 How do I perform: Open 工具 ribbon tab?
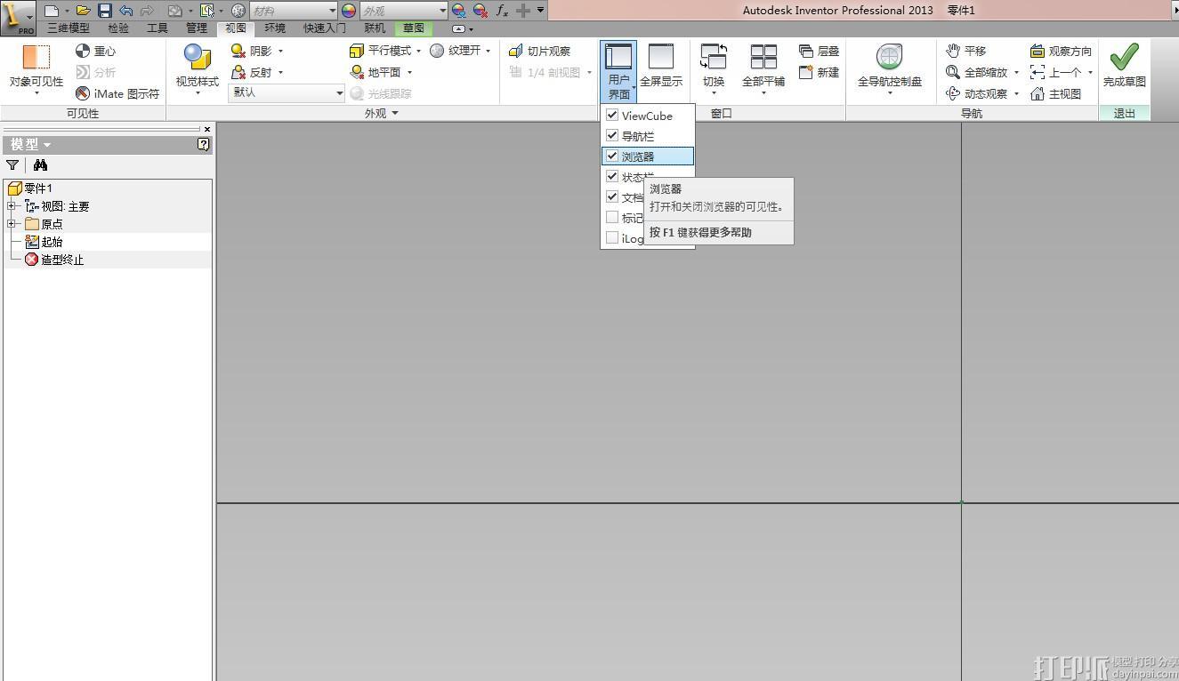tap(157, 28)
